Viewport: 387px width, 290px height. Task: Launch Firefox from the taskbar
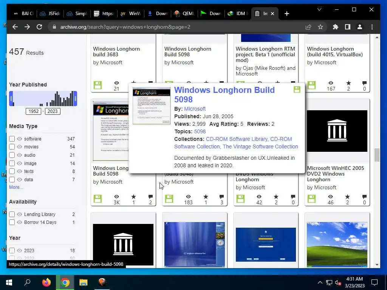[46, 282]
